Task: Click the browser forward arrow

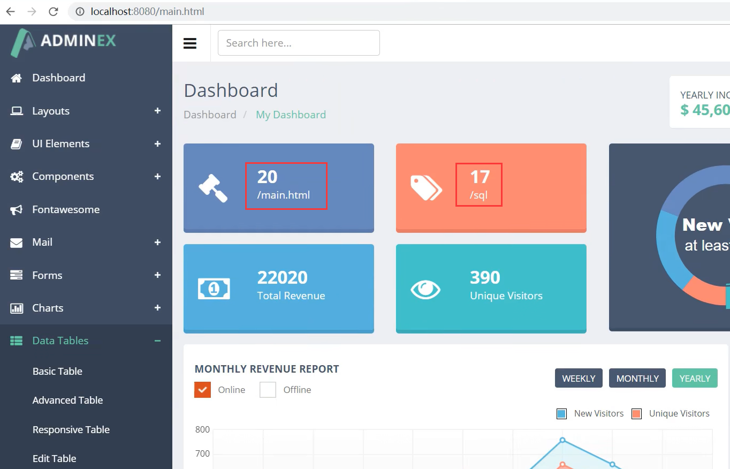Action: (x=32, y=11)
